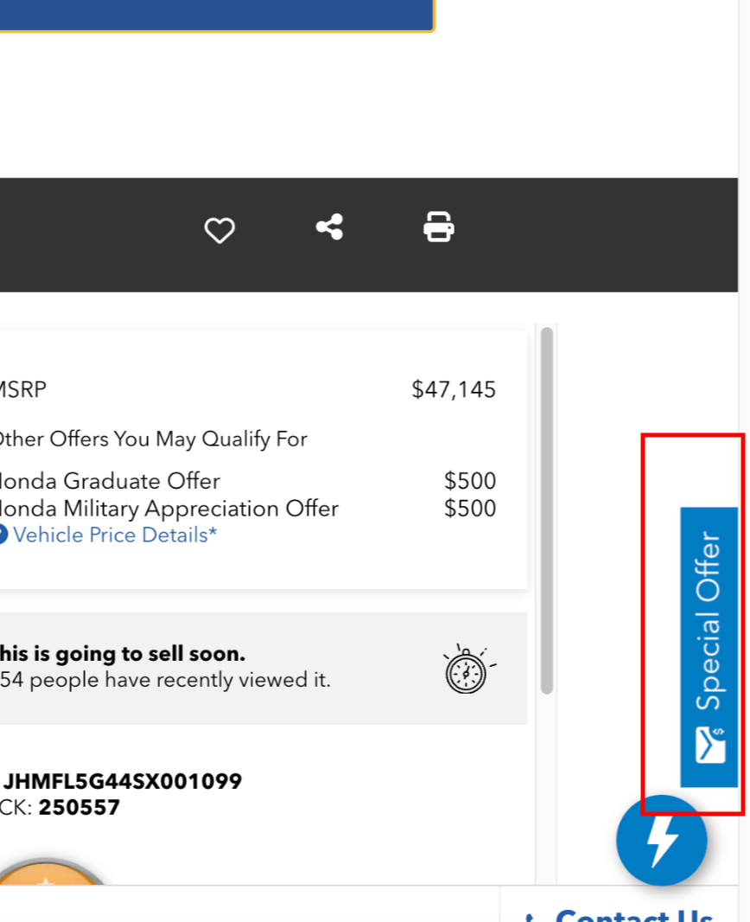This screenshot has height=922, width=750.
Task: Open the Vehicle Price Details link
Action: point(115,535)
